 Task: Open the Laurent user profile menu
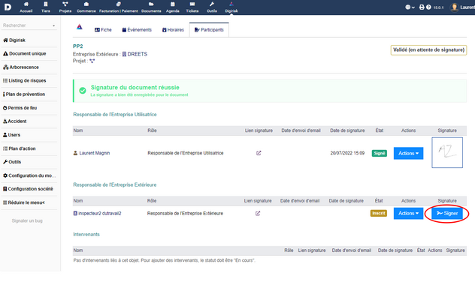tap(462, 7)
